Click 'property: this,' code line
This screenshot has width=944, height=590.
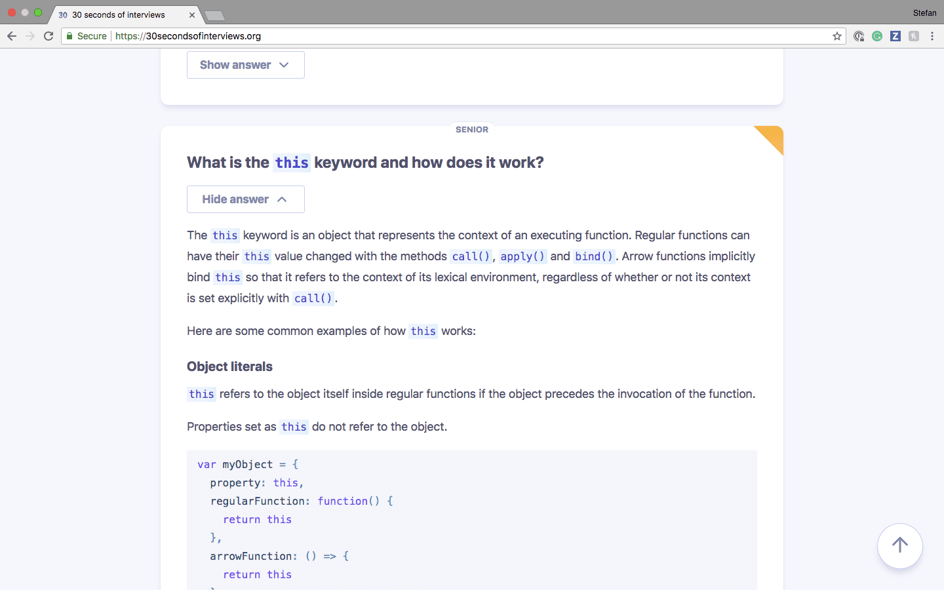click(257, 482)
